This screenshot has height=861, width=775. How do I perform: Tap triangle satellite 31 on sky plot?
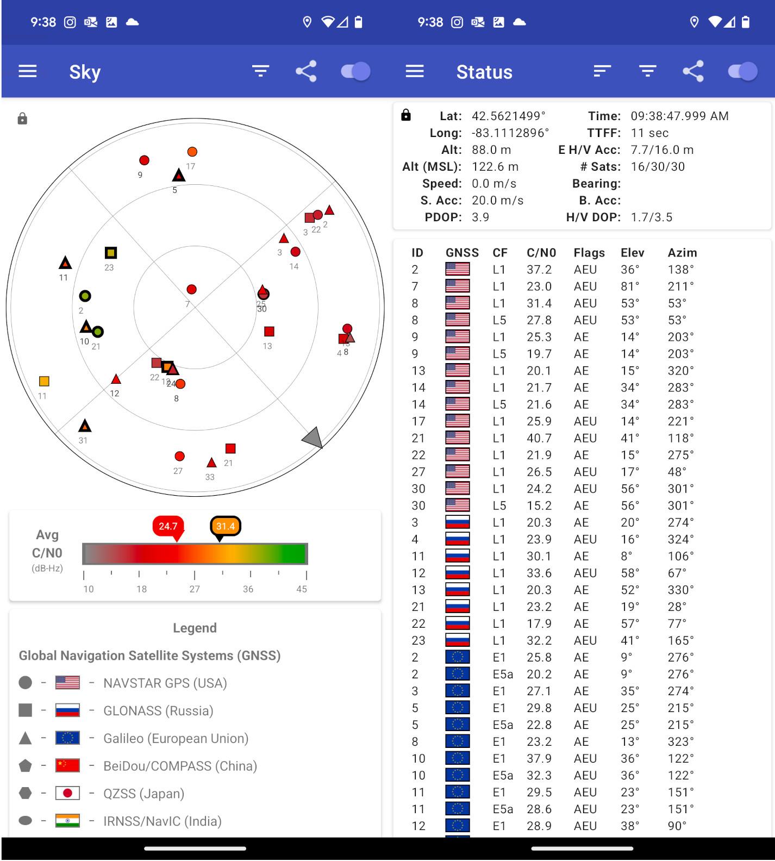point(84,426)
